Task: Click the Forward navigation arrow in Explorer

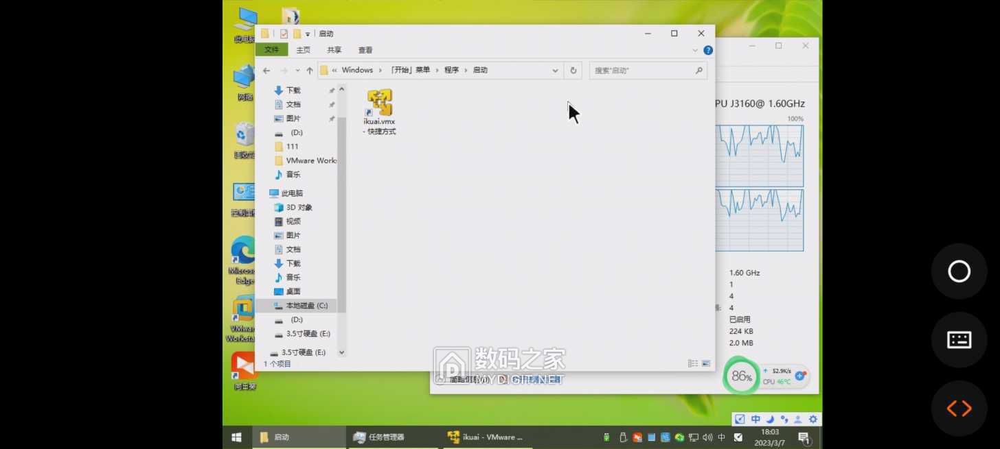Action: tap(284, 71)
